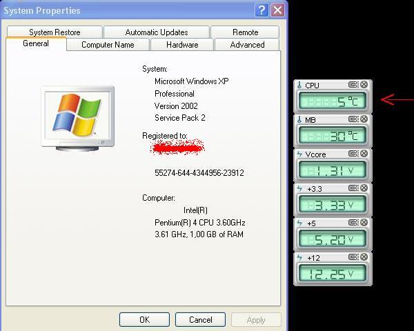This screenshot has width=414, height=331.
Task: Close the CPU temperature sensor panel
Action: click(364, 84)
